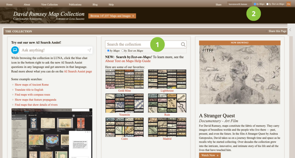Viewport: 295px width, 158px height.
Task: Click the NOW SHOWING! banner
Action: (x=240, y=43)
